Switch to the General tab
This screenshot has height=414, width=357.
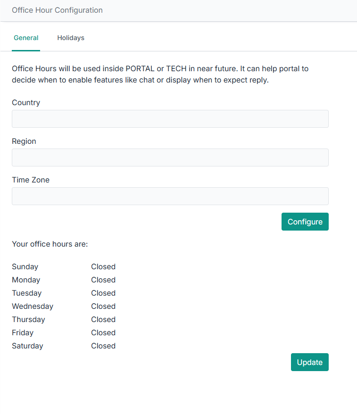click(x=26, y=38)
